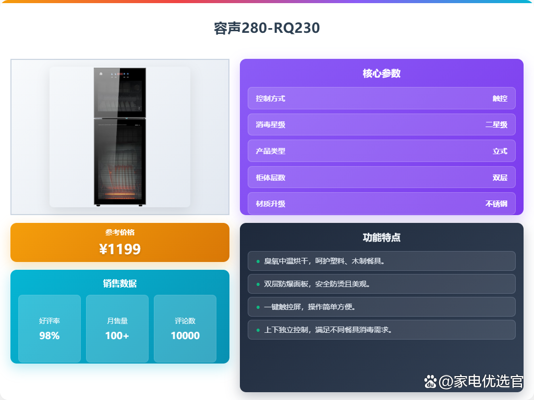Click the 销售数据 section heading

point(120,283)
